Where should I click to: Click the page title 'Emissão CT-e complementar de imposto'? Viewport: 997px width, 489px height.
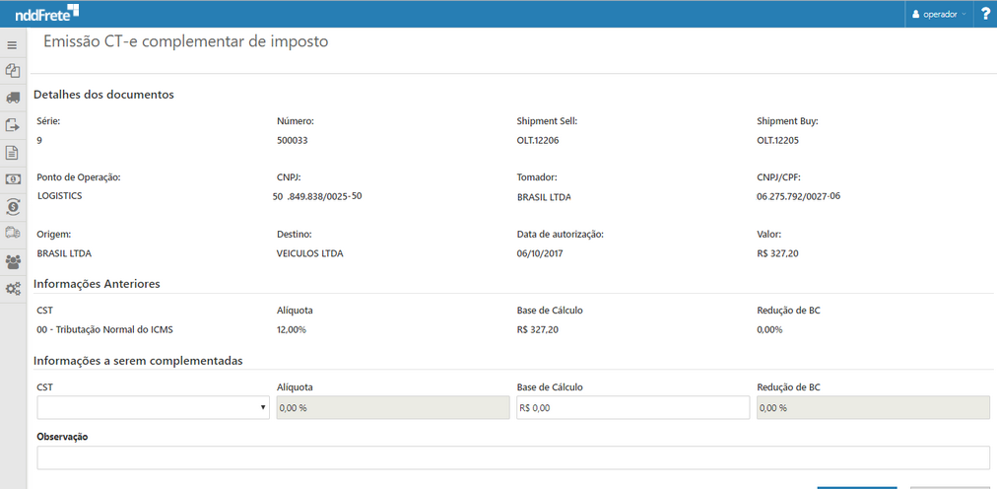(x=186, y=42)
